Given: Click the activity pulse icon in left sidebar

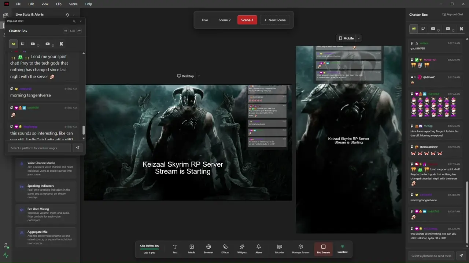Looking at the screenshot, I should tap(5, 255).
